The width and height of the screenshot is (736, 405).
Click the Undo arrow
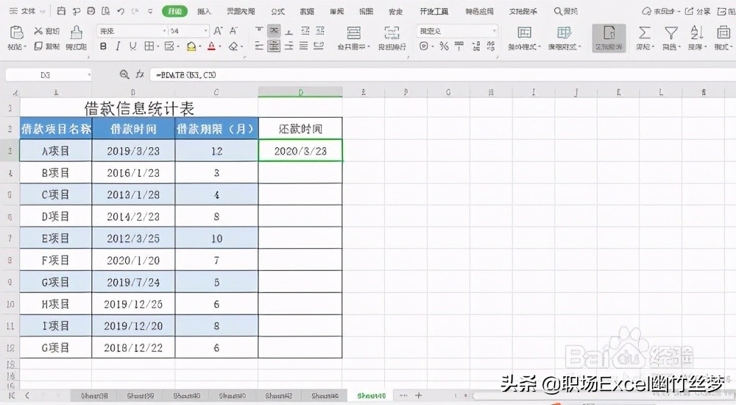coord(121,11)
